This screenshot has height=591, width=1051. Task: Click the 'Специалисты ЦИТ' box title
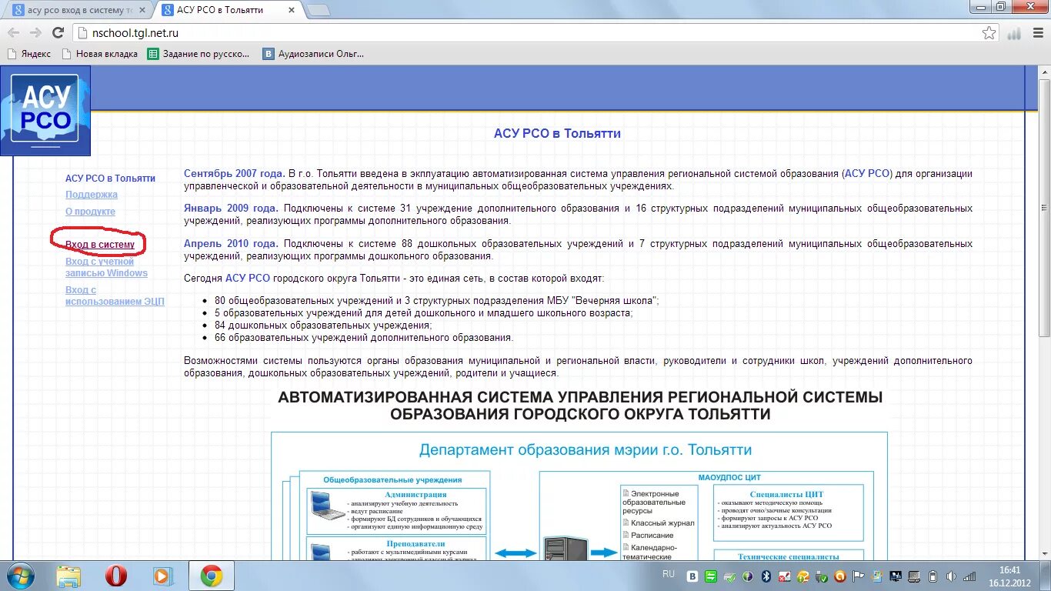(x=786, y=494)
